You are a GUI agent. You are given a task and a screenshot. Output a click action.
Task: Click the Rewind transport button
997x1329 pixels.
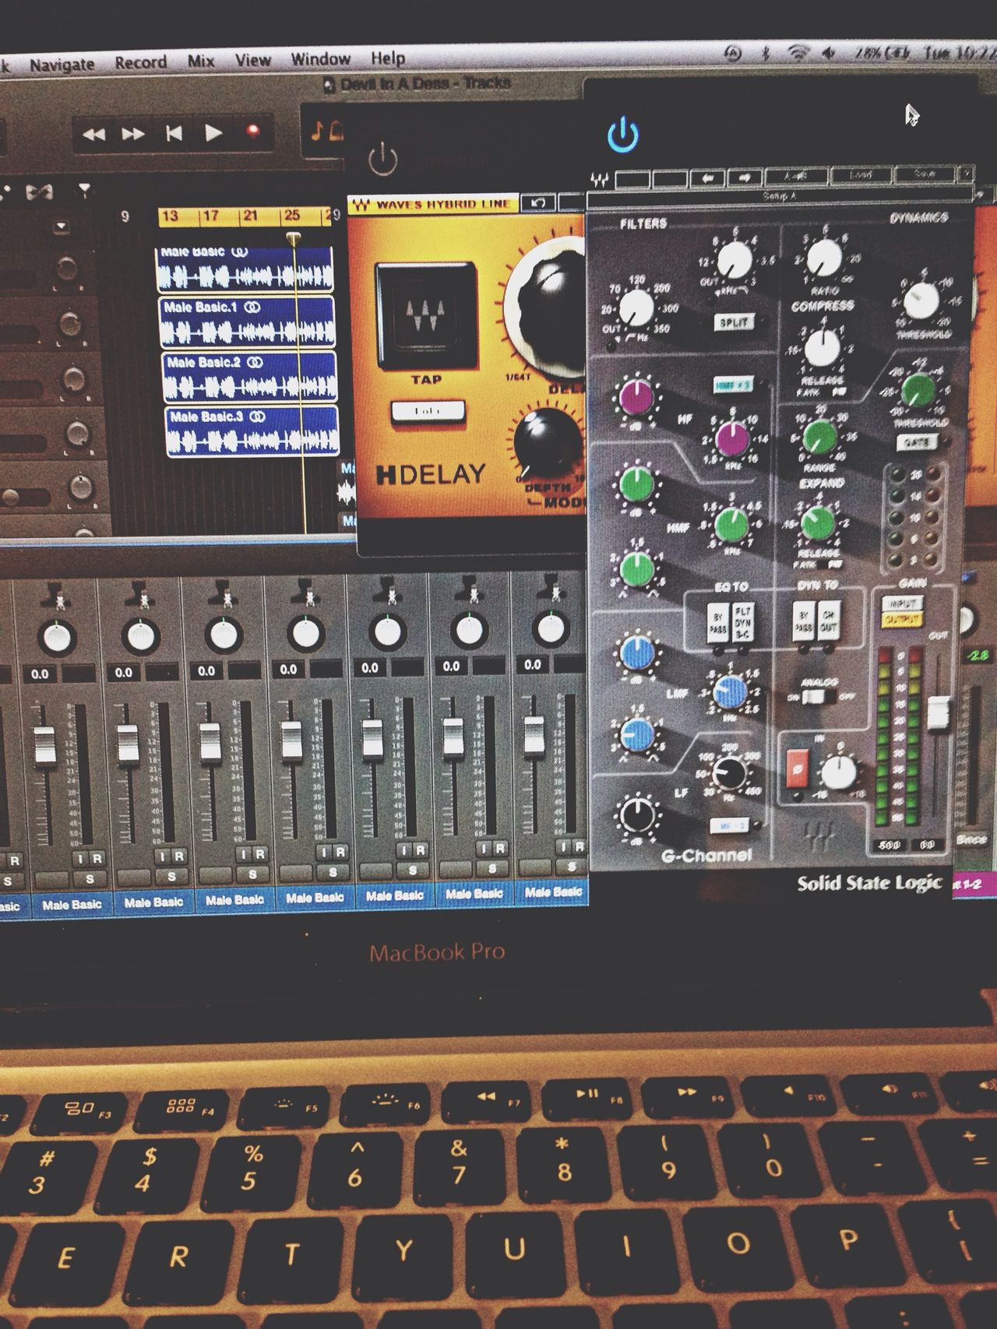point(94,135)
